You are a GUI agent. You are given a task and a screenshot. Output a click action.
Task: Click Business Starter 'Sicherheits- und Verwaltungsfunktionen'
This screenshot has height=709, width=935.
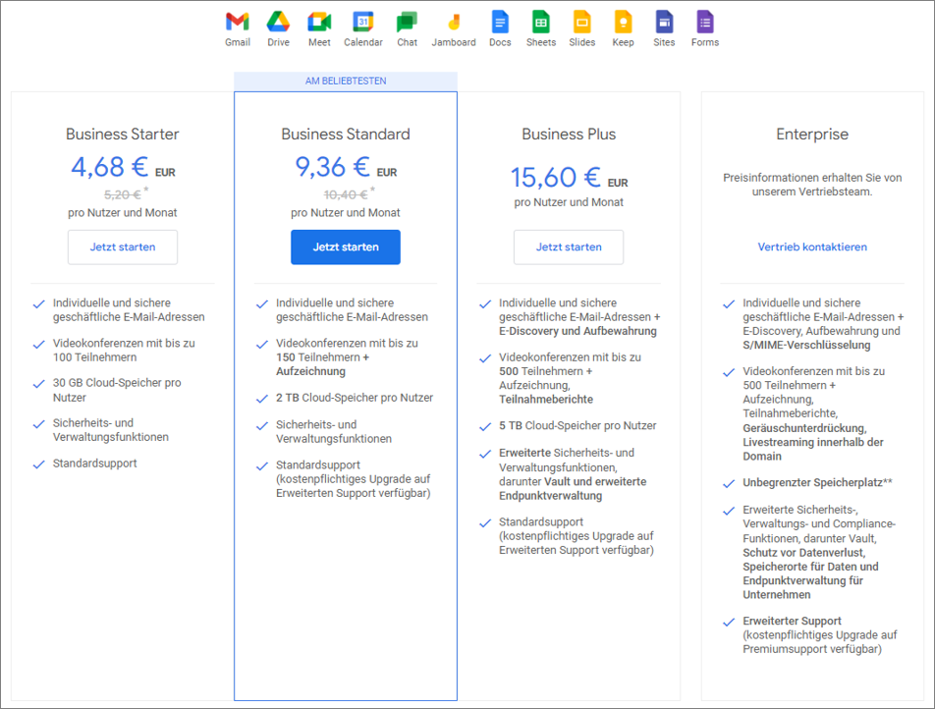tap(110, 430)
